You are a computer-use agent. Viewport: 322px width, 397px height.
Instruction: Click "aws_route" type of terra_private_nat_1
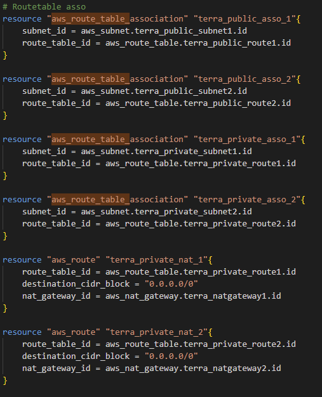(74, 260)
